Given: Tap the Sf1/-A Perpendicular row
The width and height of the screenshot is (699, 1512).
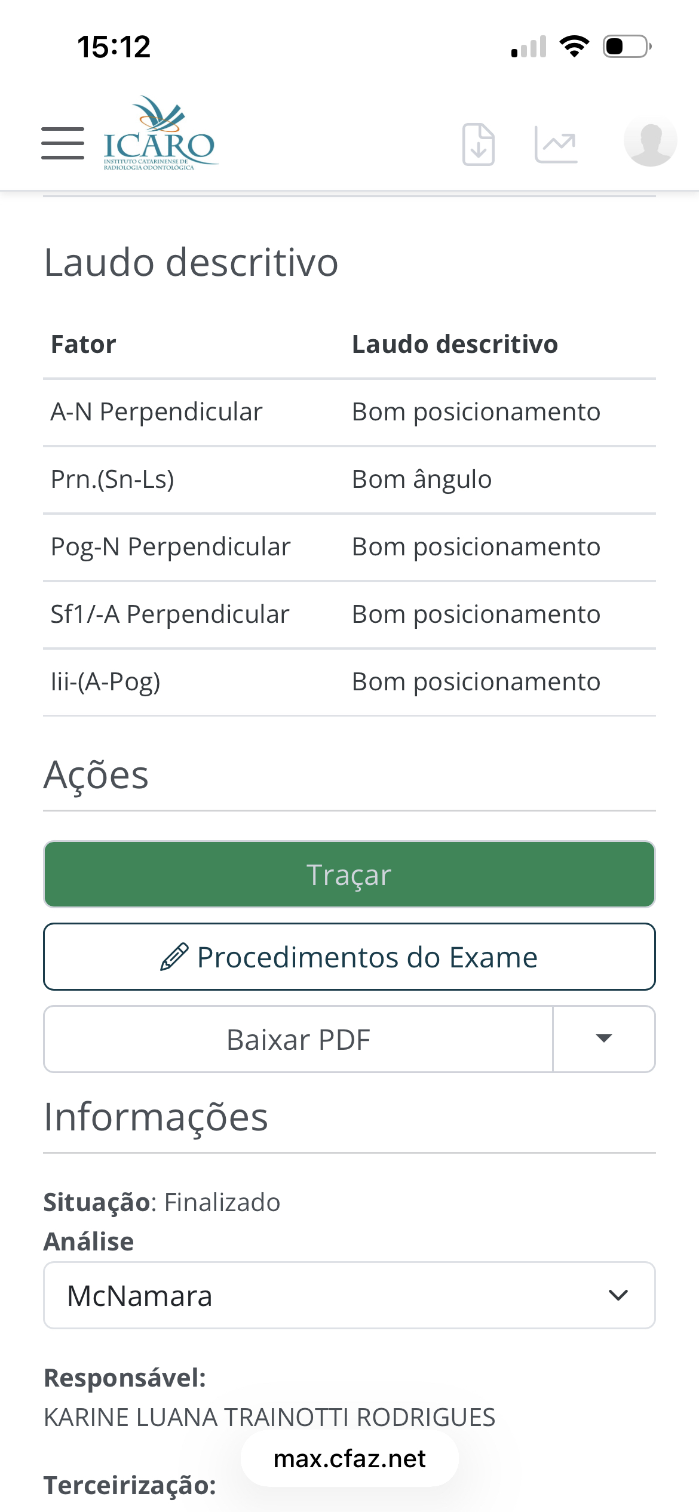Looking at the screenshot, I should [349, 614].
